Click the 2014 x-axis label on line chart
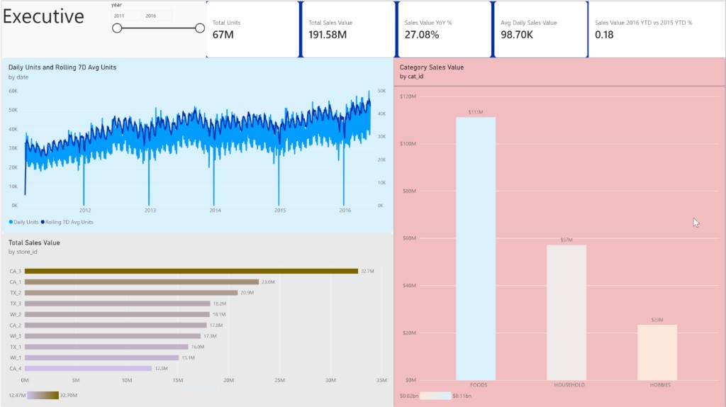 tap(215, 210)
